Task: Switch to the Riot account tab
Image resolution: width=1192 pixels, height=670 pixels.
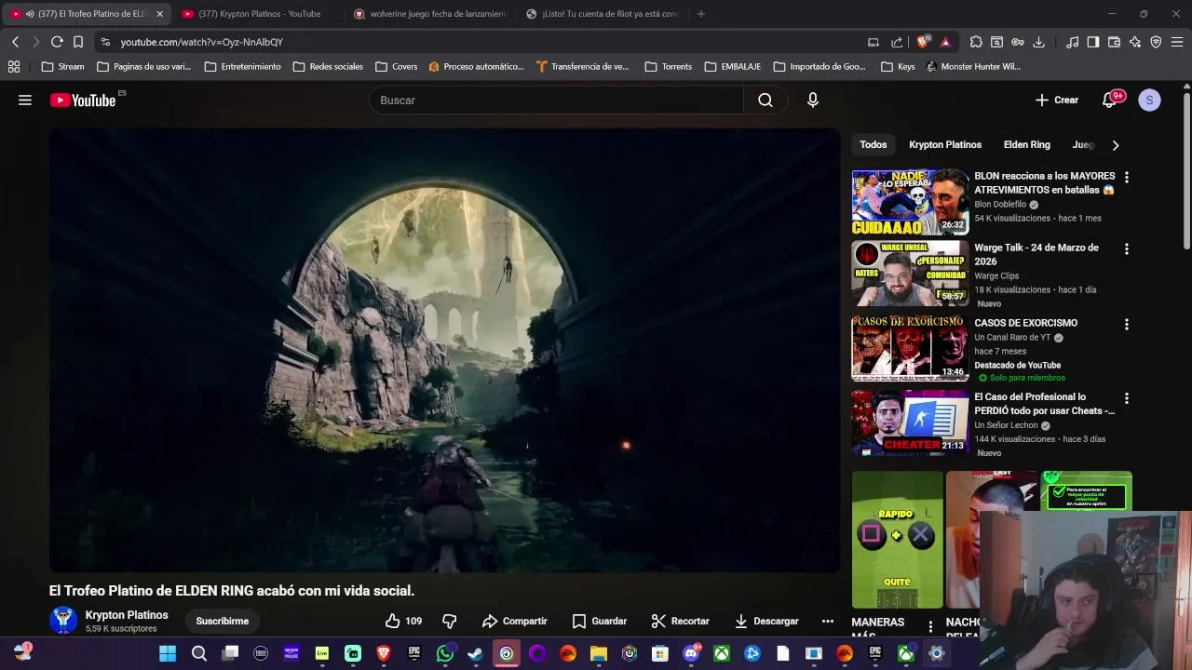Action: point(603,14)
